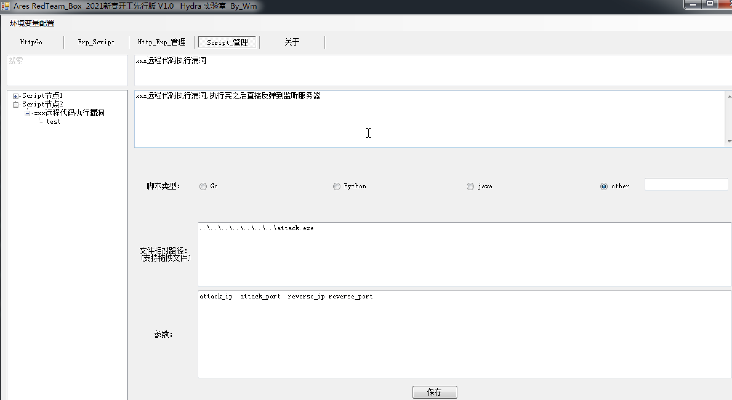Click the 搜索 search box

[67, 70]
